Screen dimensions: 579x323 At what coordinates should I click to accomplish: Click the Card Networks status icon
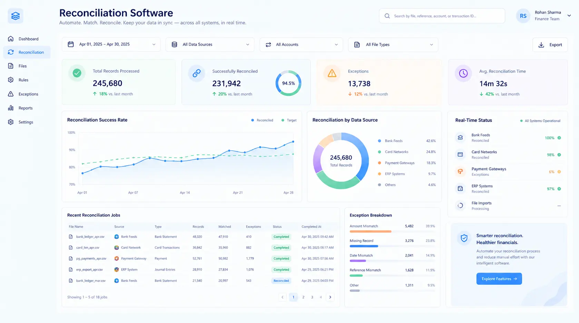coord(460,154)
